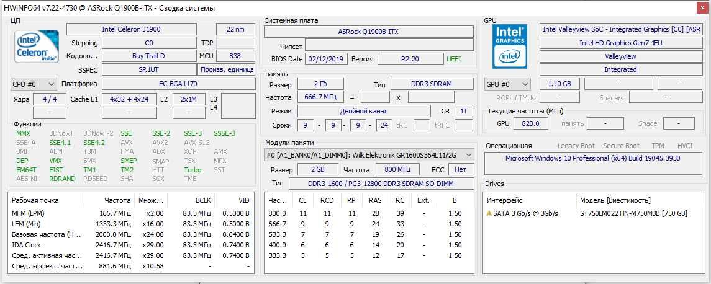Click the Intel HD Graphics Gen7 4EU field

pos(621,43)
